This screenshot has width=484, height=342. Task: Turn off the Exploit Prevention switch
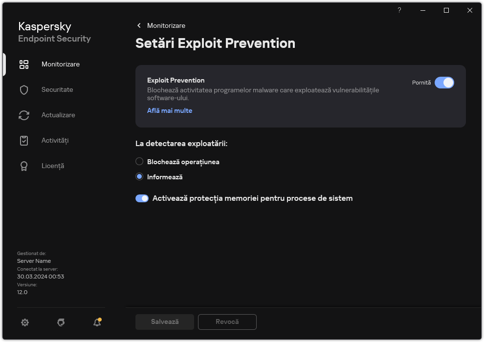tap(445, 83)
